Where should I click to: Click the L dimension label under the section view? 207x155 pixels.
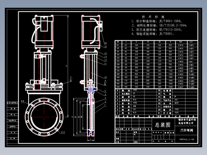91,139
